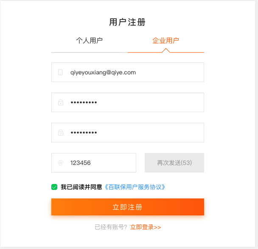Click the orange triangle indicator under 企业用户

point(166,51)
